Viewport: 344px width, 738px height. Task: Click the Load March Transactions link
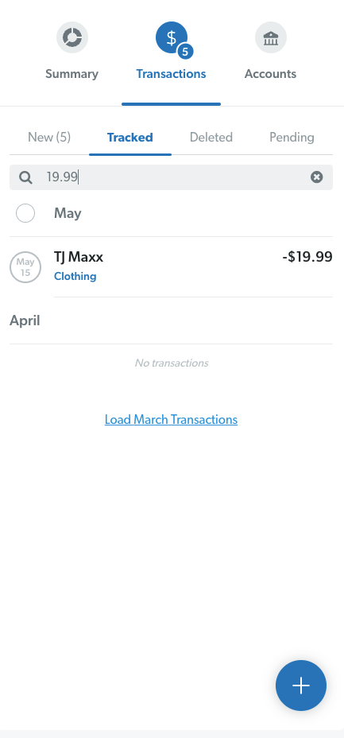tap(171, 419)
